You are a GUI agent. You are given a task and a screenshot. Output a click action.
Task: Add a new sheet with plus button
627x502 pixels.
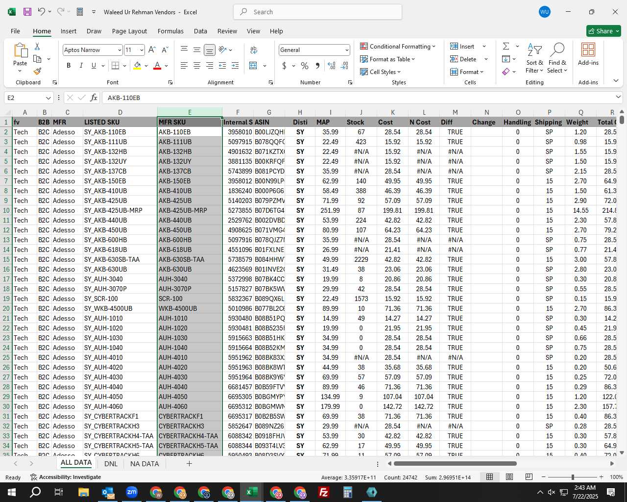pyautogui.click(x=189, y=463)
